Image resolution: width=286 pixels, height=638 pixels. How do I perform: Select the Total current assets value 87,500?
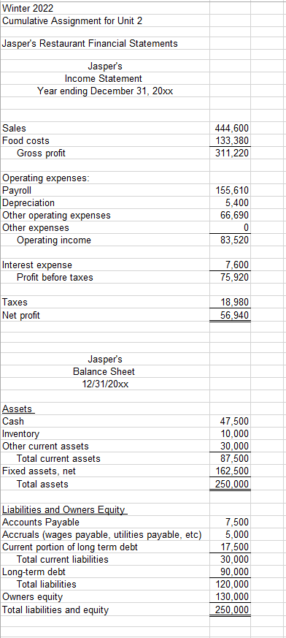coord(230,458)
